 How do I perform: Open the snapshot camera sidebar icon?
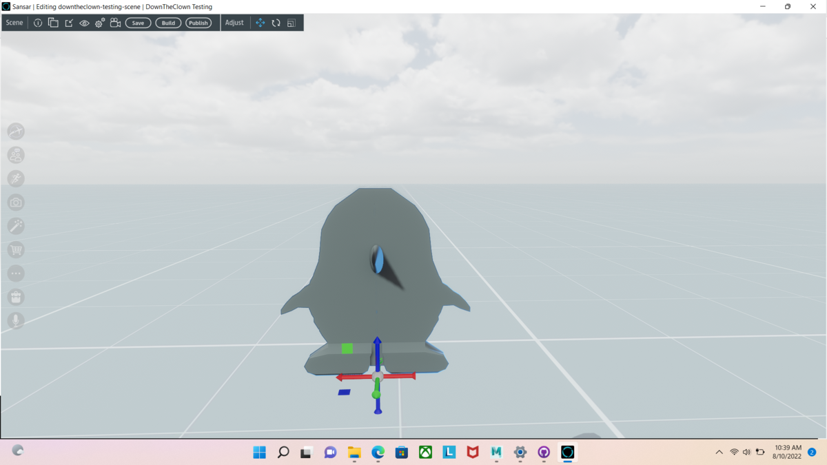[16, 203]
